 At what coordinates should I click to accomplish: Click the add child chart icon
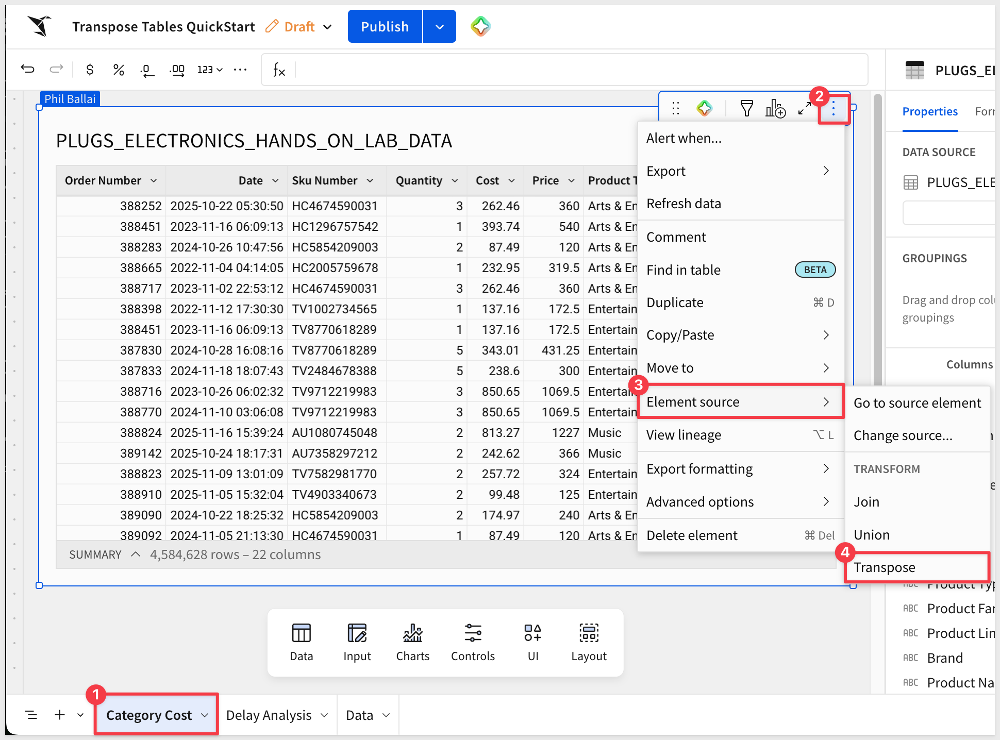(x=775, y=108)
